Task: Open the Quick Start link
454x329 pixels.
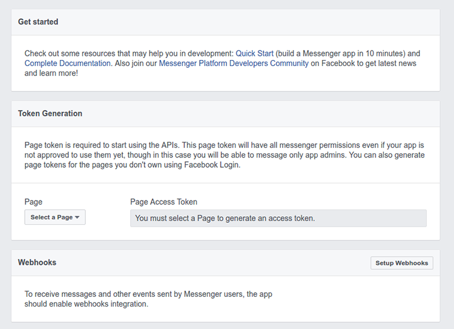Action: [254, 53]
